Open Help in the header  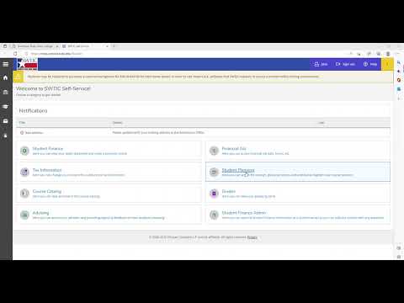(370, 64)
